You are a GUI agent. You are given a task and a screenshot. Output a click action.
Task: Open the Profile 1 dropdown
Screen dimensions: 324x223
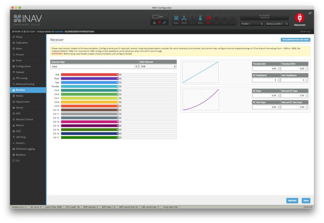(x=252, y=24)
